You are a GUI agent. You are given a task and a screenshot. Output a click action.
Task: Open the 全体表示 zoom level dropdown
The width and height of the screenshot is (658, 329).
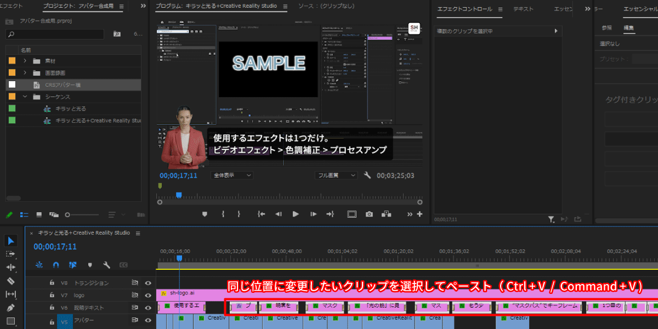(x=232, y=175)
